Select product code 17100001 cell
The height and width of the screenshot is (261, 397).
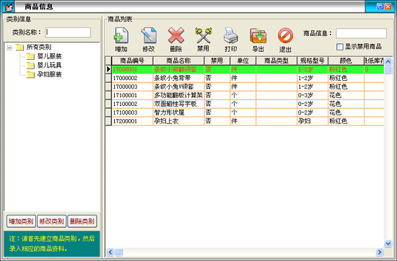click(x=132, y=95)
